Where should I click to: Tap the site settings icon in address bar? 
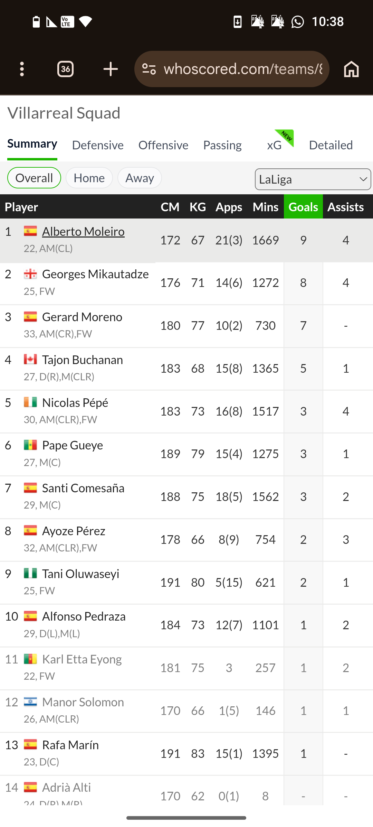149,69
